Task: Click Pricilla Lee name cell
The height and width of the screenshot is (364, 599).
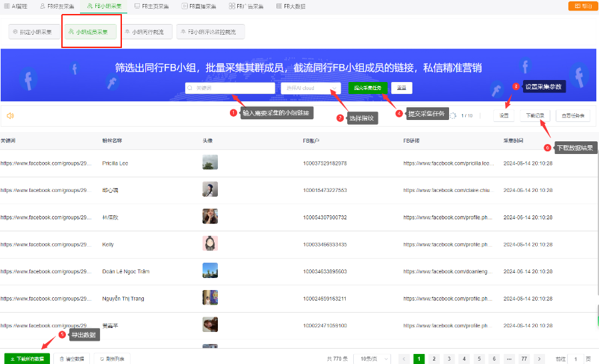Action: pos(115,163)
